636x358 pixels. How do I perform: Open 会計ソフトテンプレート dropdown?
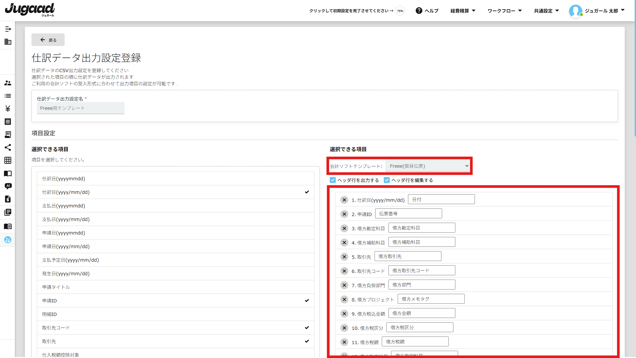(x=428, y=166)
